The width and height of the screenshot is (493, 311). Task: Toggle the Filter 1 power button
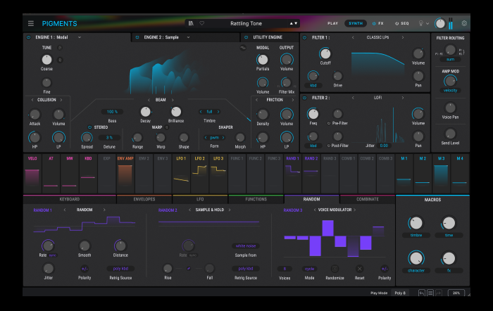point(304,37)
